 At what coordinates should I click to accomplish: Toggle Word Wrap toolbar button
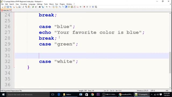tap(60, 7)
